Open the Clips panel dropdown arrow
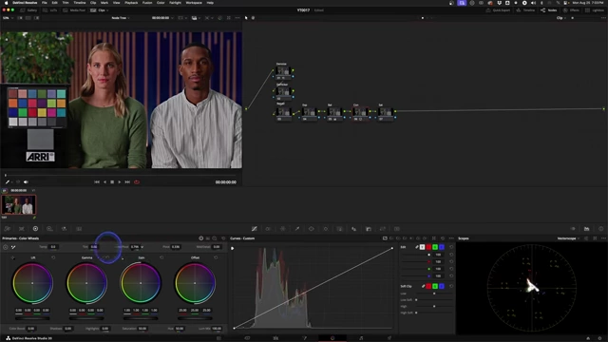This screenshot has height=342, width=608. [x=106, y=10]
